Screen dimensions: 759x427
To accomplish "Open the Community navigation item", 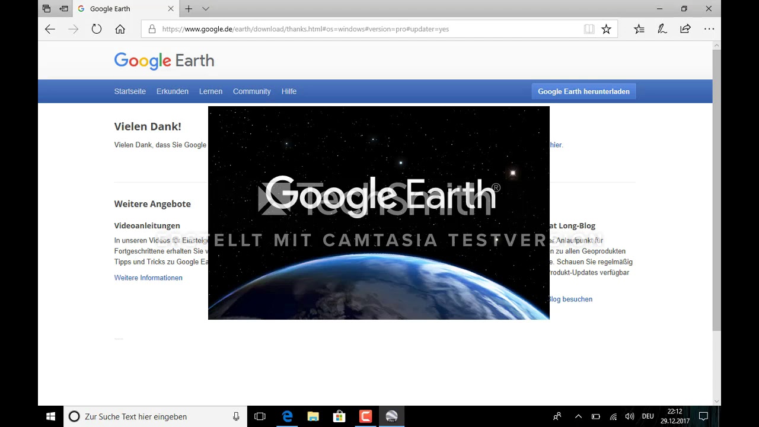I will [x=251, y=91].
